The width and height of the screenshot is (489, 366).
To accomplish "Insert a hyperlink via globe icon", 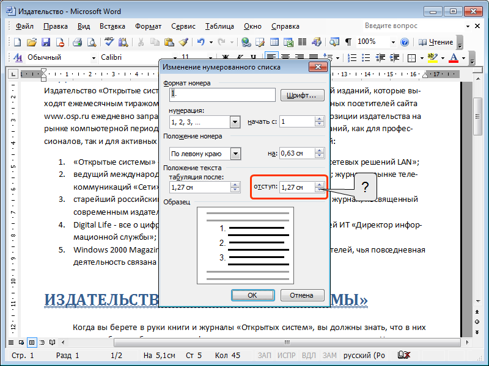I will (246, 42).
